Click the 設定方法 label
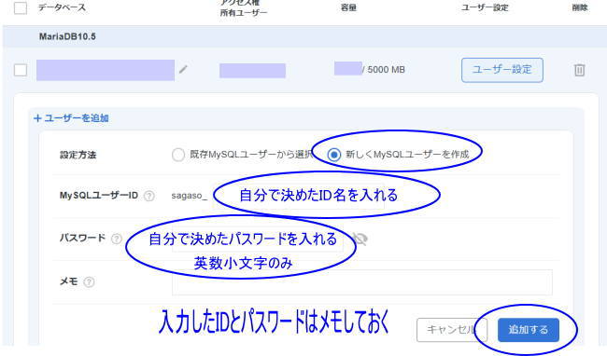Screen dimensions: 607x356 [78, 155]
